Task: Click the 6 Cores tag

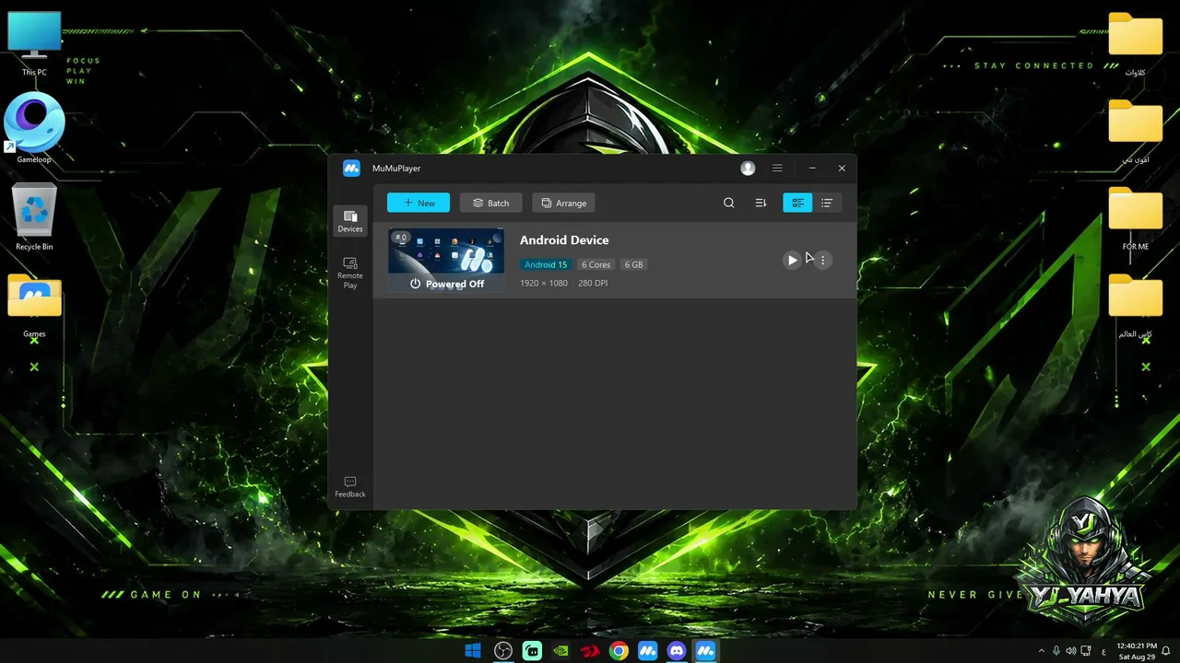Action: pyautogui.click(x=596, y=264)
